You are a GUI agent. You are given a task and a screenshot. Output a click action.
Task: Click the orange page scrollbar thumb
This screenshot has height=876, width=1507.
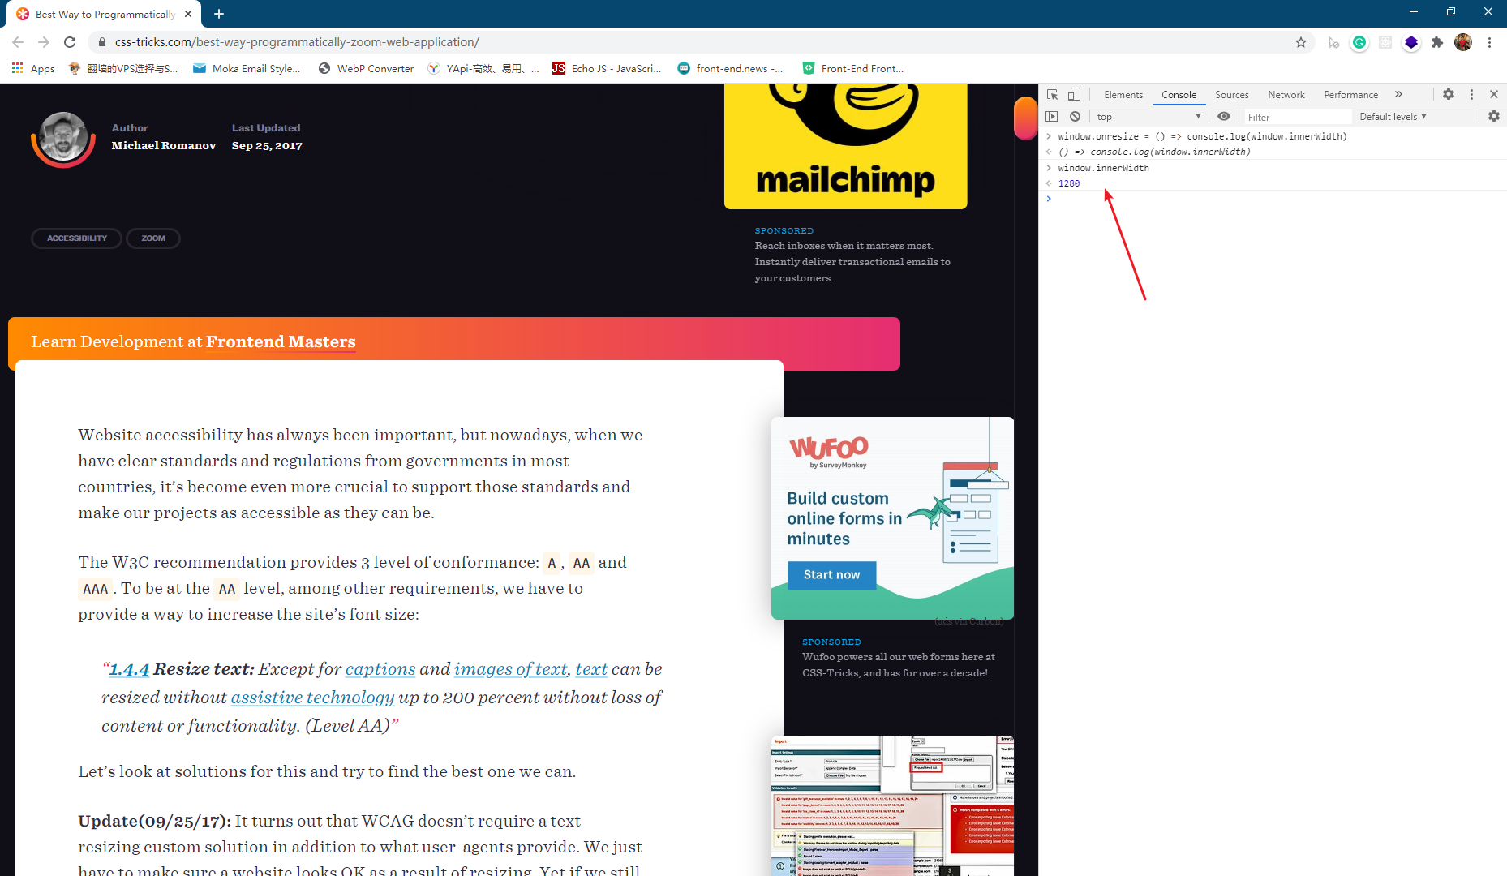1025,118
